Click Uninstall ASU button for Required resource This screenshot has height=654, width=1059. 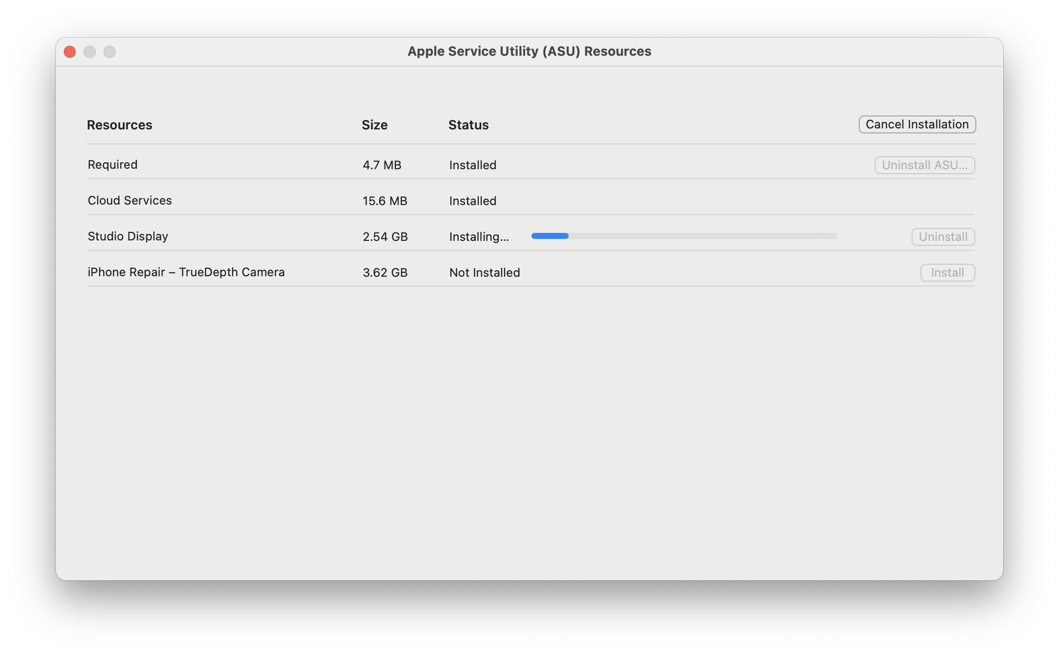[x=924, y=165]
